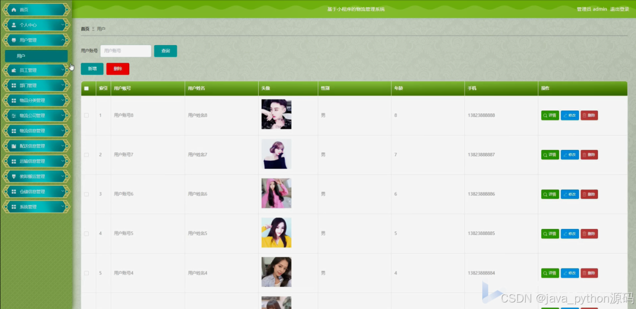Click the grid icon beside 物品分类管理
The image size is (636, 309).
point(14,100)
